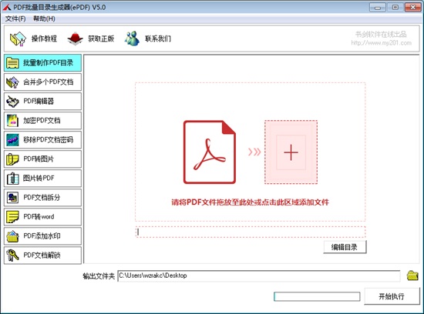Open the PDF文档拆分 tab
Viewport: 424px width, 314px height.
tap(42, 198)
